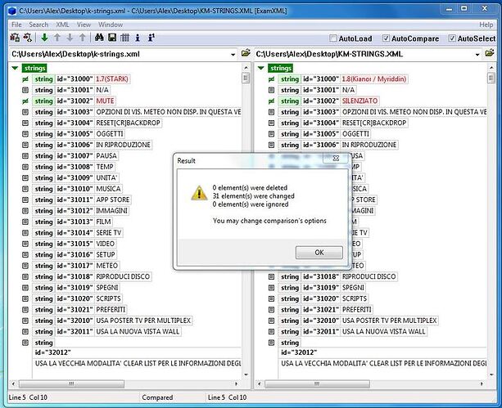
Task: Collapse the strings node in the right pane
Action: tap(261, 68)
